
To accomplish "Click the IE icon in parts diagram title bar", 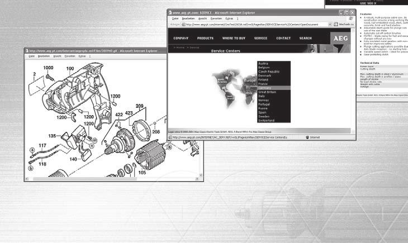I will (27, 51).
